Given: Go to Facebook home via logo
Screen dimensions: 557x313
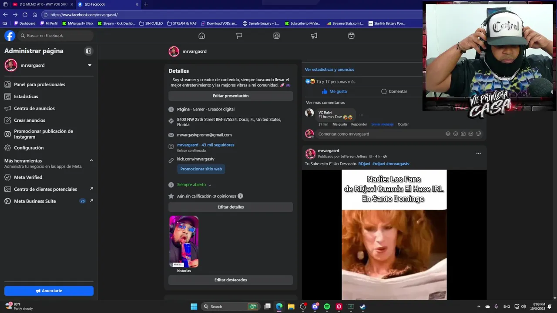Looking at the screenshot, I should click(10, 36).
